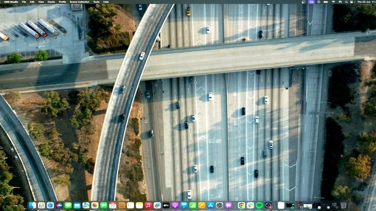Open Launchpad from the Dock
Screen dimensions: 376x211
click(42, 205)
